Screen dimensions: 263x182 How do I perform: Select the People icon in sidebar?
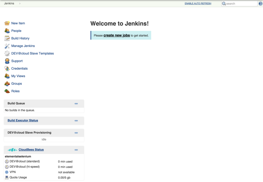point(7,31)
